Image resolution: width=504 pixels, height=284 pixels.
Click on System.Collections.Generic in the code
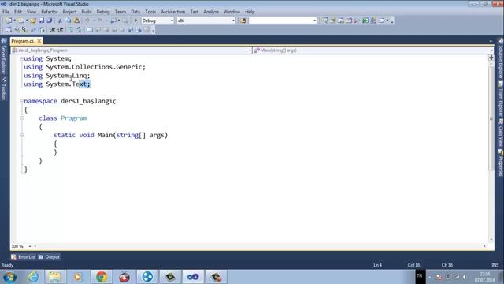click(94, 67)
